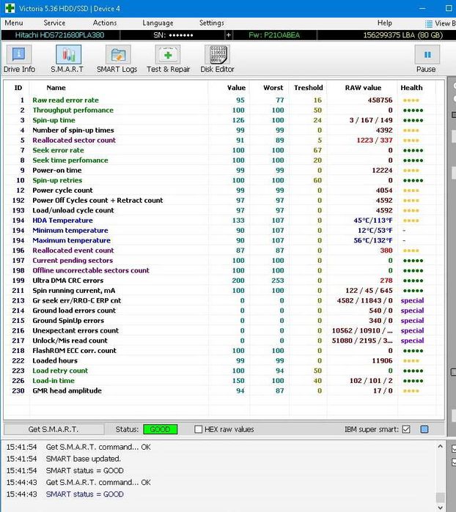This screenshot has height=512, width=456.
Task: Select the Ground load errors count row
Action: (224, 311)
